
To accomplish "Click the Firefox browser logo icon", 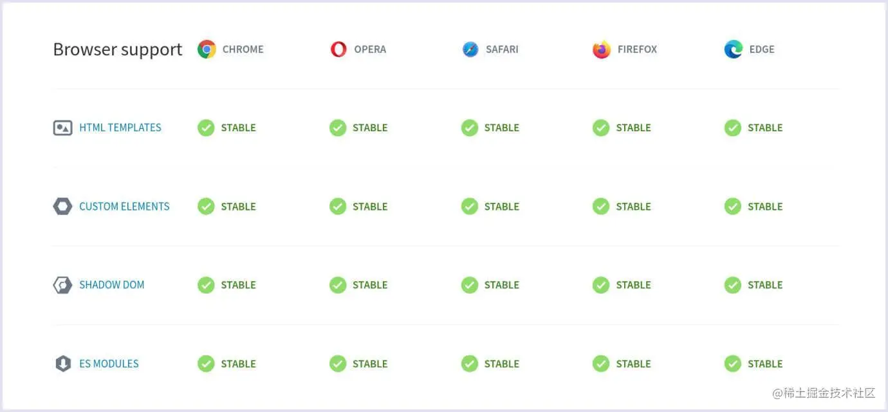I will point(602,49).
